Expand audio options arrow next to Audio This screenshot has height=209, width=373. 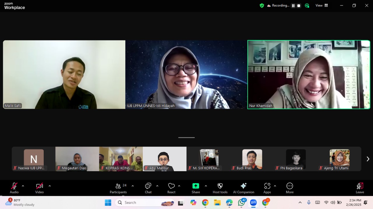(x=23, y=186)
